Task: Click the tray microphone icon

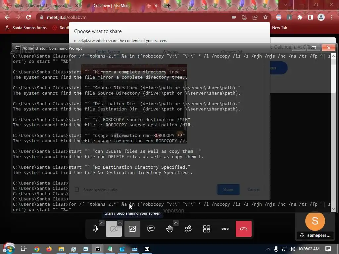Action: 276,249
